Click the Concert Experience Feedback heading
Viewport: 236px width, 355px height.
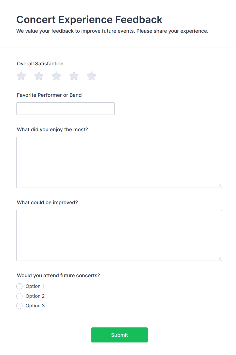pos(89,20)
